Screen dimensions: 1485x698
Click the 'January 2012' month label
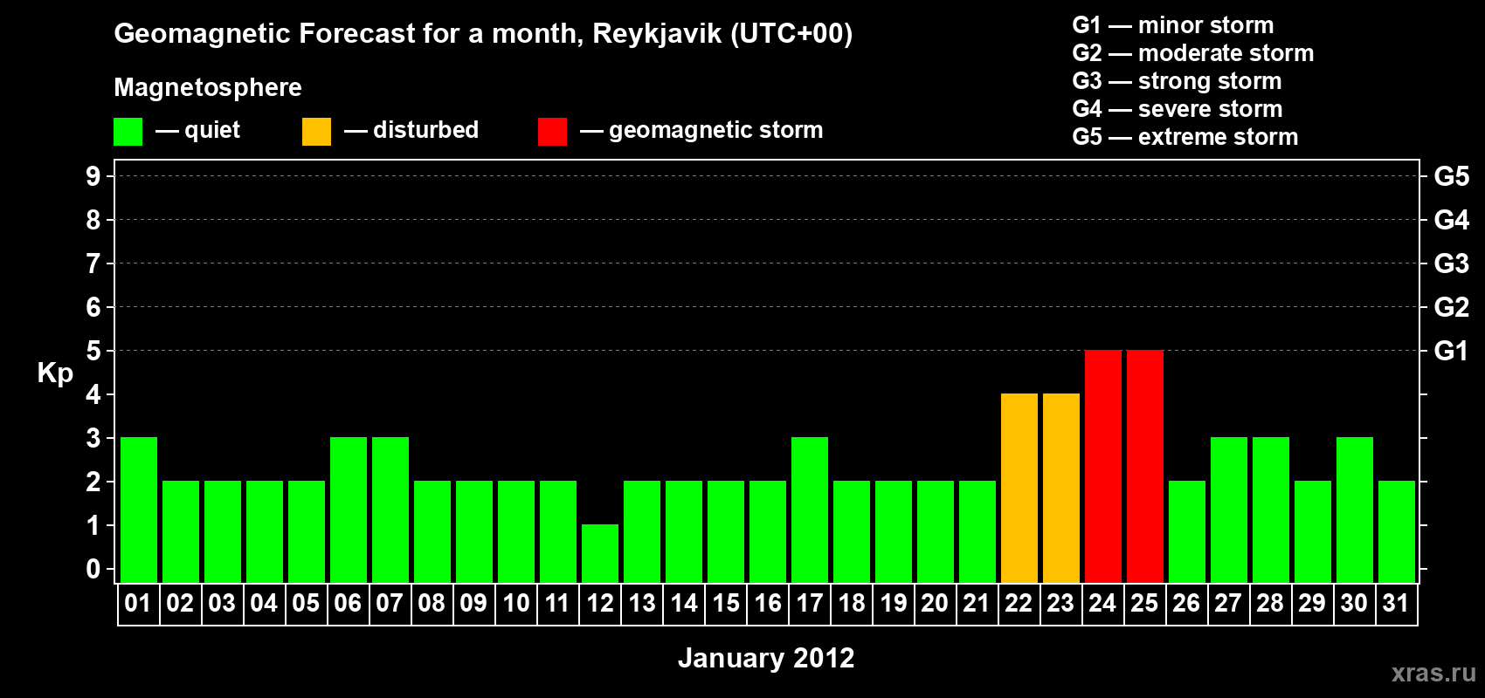click(766, 658)
